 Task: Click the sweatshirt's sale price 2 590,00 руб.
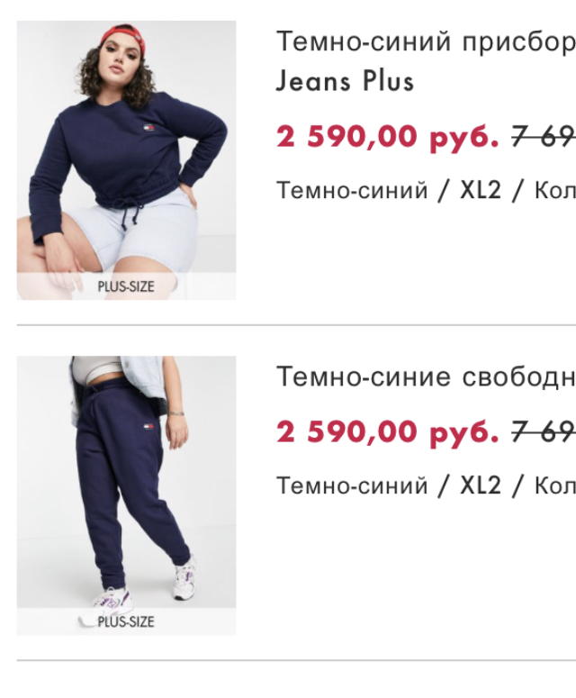click(x=387, y=136)
